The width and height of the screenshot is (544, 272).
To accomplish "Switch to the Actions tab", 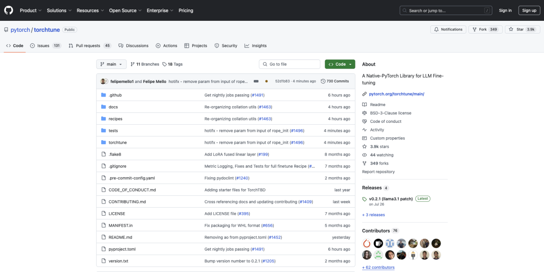I will coord(166,46).
